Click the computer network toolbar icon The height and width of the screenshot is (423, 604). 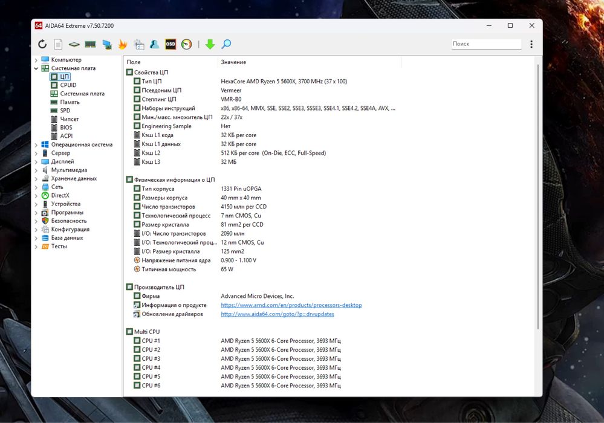(107, 45)
